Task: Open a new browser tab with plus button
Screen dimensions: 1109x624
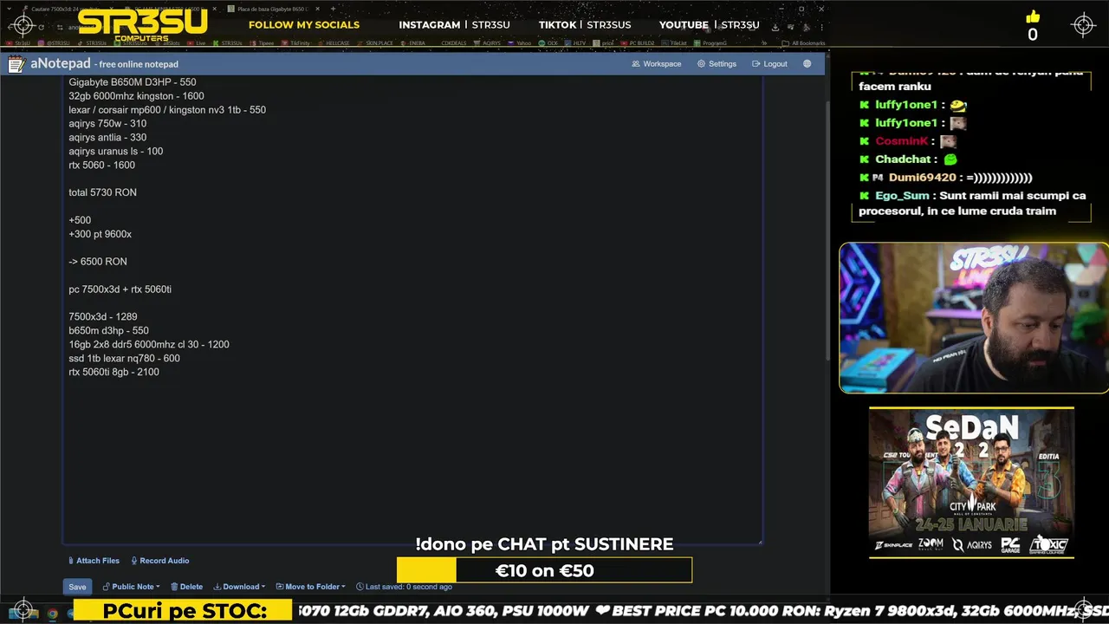Action: pyautogui.click(x=333, y=9)
